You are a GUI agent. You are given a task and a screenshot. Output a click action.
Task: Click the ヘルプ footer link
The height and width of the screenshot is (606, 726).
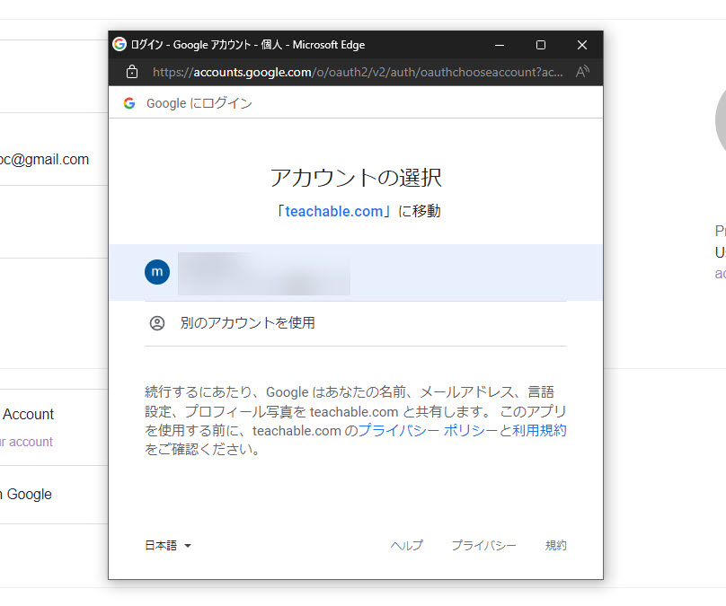pos(406,546)
